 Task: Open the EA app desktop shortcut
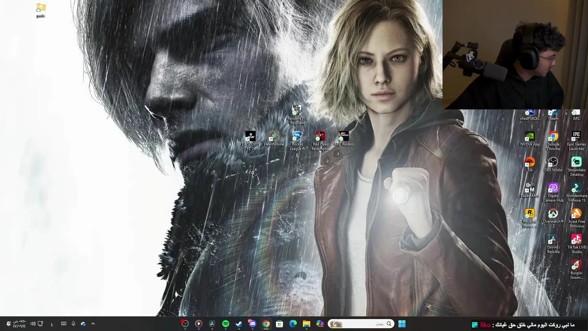click(530, 165)
